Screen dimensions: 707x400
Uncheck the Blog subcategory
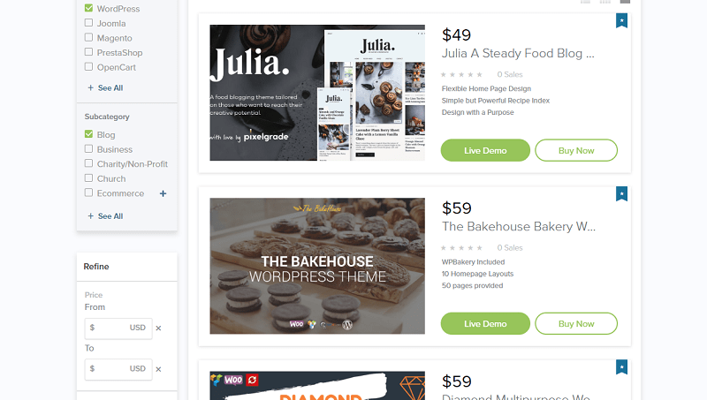pyautogui.click(x=89, y=134)
